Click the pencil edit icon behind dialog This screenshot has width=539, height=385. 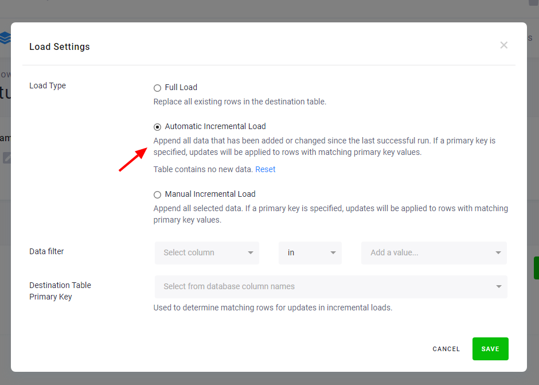[x=7, y=158]
